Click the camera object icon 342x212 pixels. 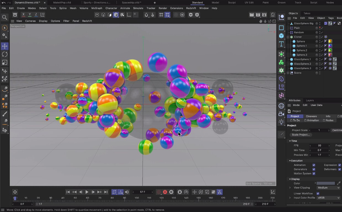point(281,115)
